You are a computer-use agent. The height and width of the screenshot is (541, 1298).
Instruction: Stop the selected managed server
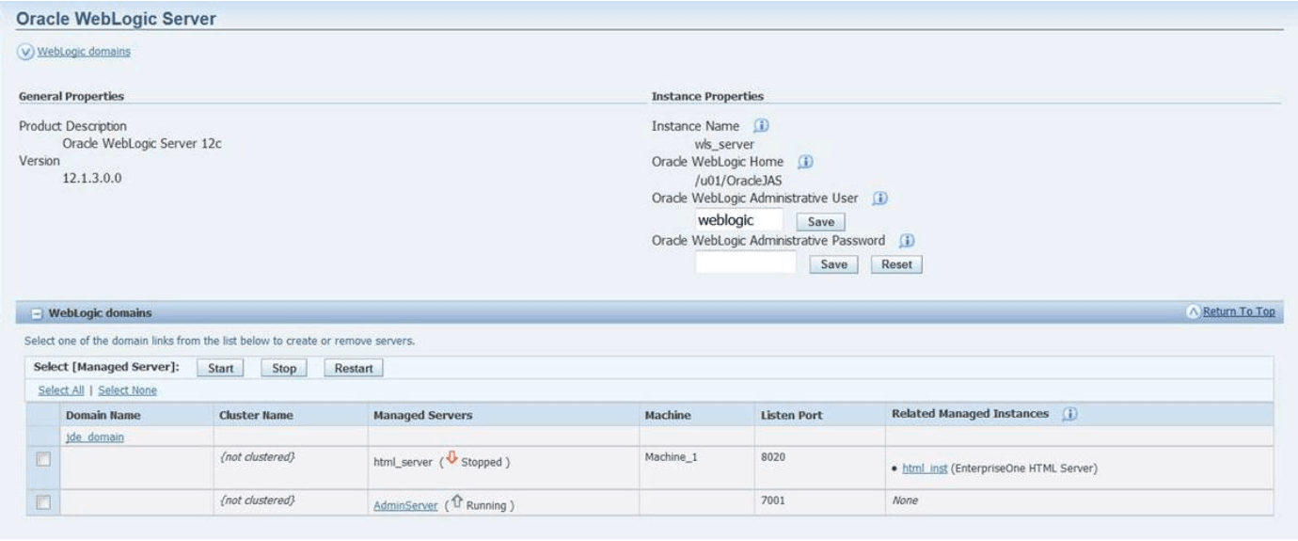[x=284, y=369]
